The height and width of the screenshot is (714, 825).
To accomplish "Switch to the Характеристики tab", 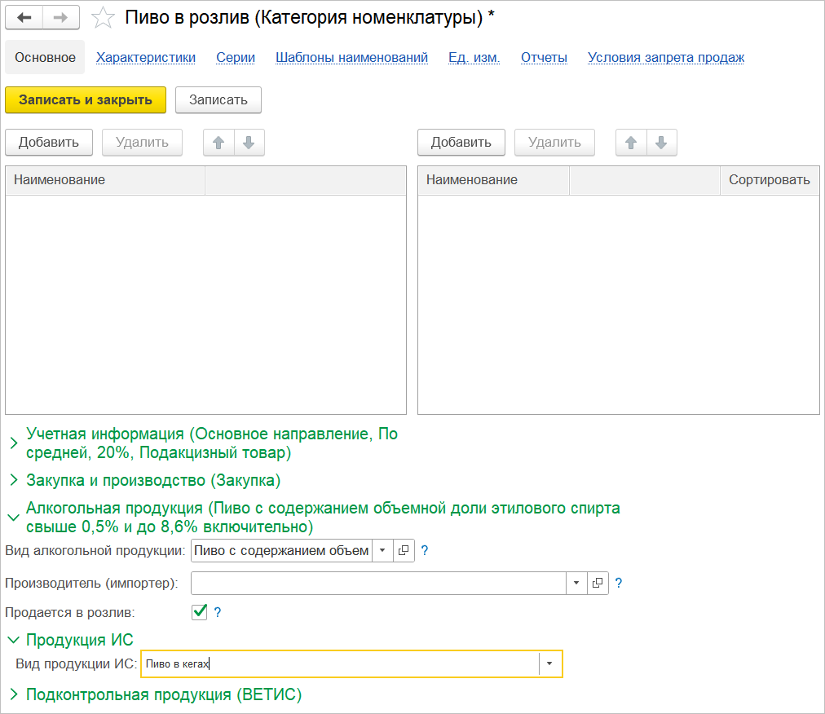I will click(x=146, y=57).
